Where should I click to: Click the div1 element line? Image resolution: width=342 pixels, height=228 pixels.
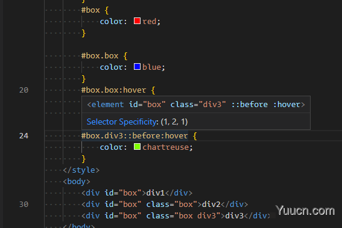[x=137, y=193]
